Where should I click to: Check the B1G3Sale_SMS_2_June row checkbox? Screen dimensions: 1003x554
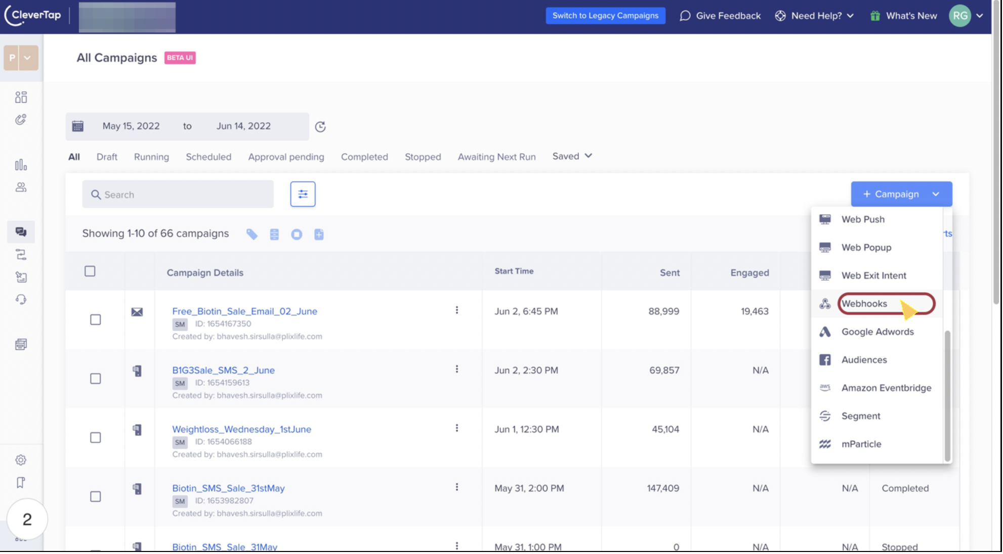pos(95,379)
